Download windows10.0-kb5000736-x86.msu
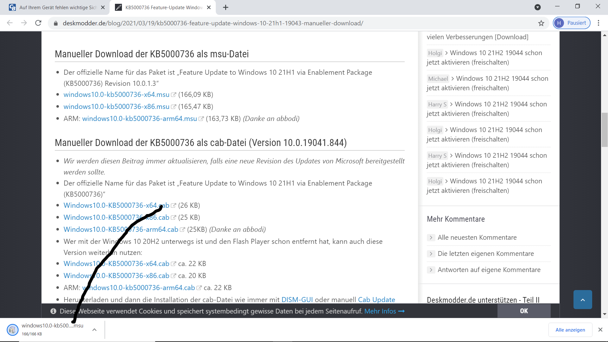608x342 pixels. (x=117, y=107)
